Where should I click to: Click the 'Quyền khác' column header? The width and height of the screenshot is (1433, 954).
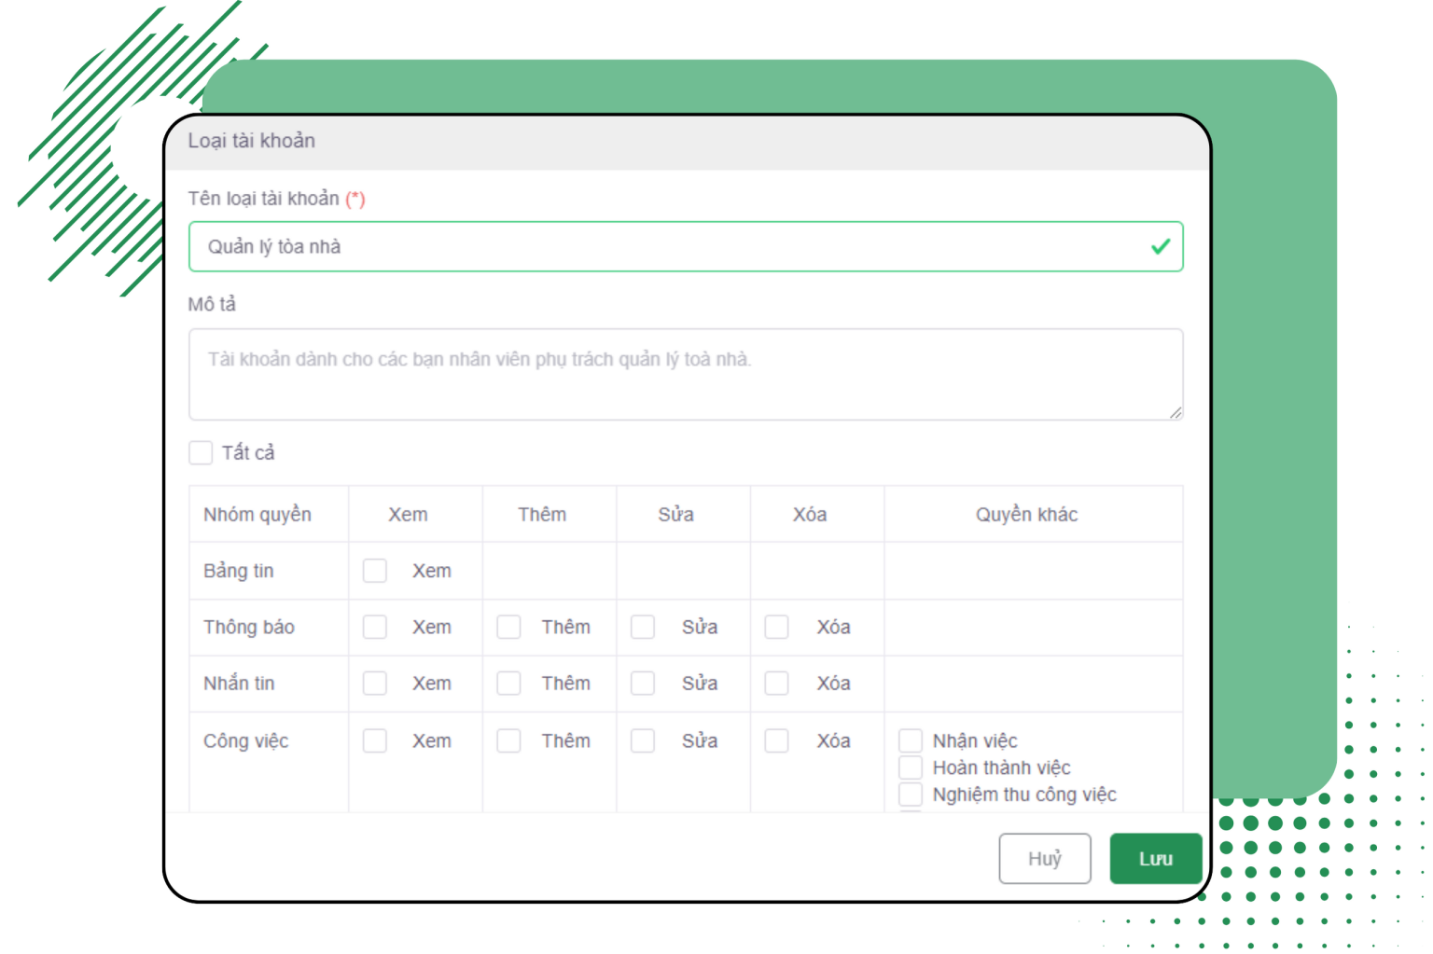pos(1026,515)
